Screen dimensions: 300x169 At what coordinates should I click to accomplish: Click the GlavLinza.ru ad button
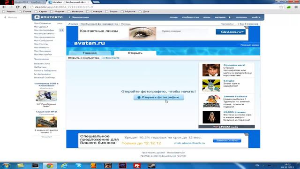coord(231,32)
